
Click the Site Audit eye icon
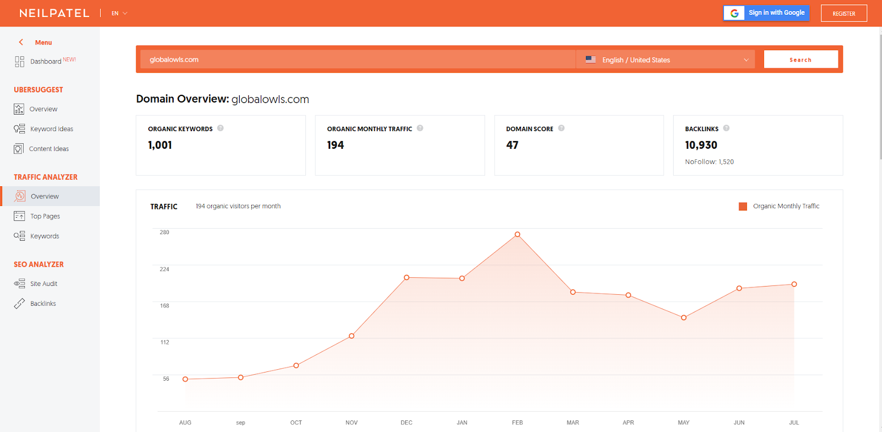pos(19,284)
